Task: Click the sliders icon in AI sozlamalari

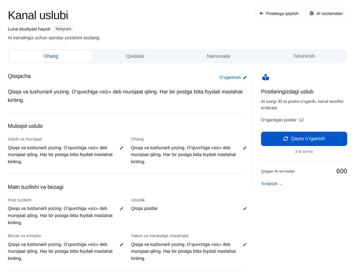Action: [312, 14]
